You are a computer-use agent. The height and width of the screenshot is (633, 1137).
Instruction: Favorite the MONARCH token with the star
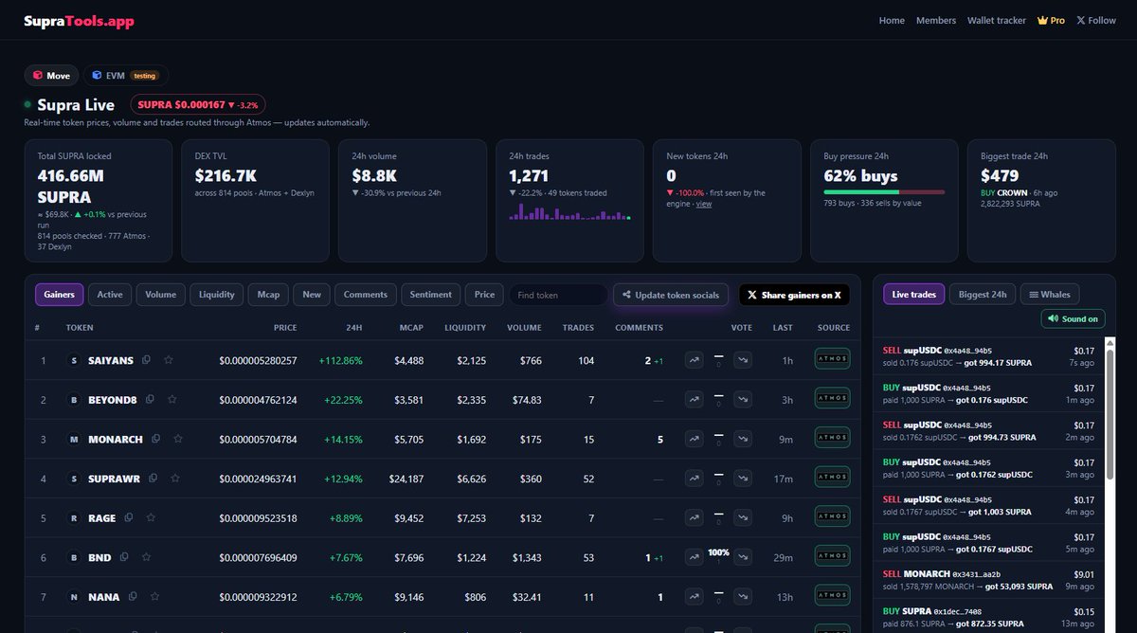tap(178, 440)
